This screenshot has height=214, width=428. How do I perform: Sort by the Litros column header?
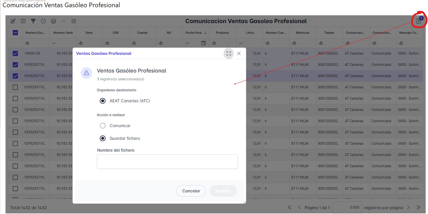click(250, 33)
